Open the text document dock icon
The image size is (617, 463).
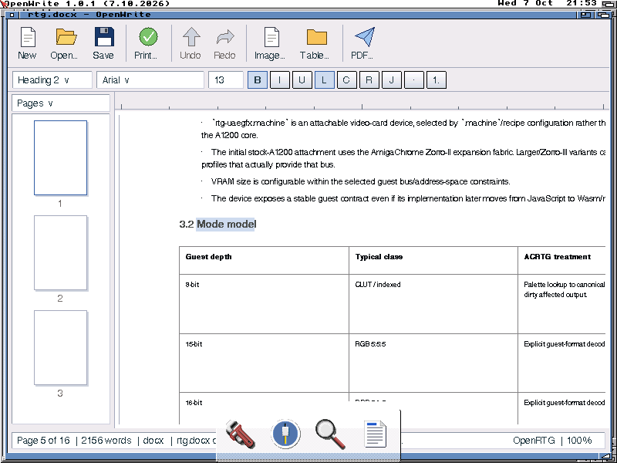pos(375,434)
